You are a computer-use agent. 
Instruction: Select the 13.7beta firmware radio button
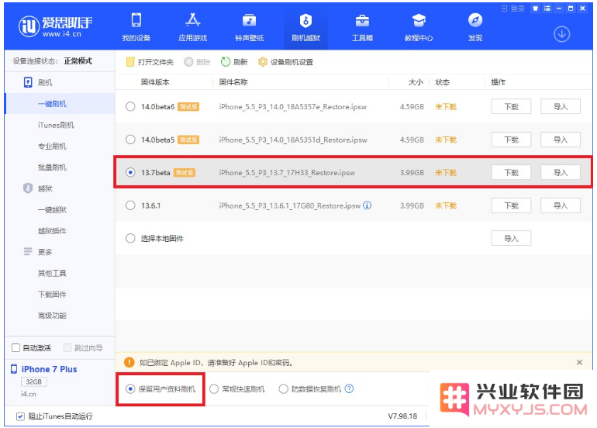coord(130,172)
